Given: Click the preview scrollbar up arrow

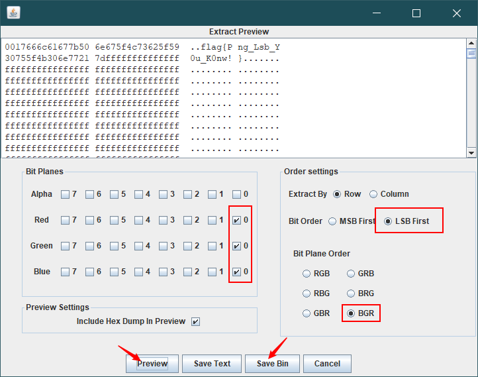Looking at the screenshot, I should click(x=471, y=43).
